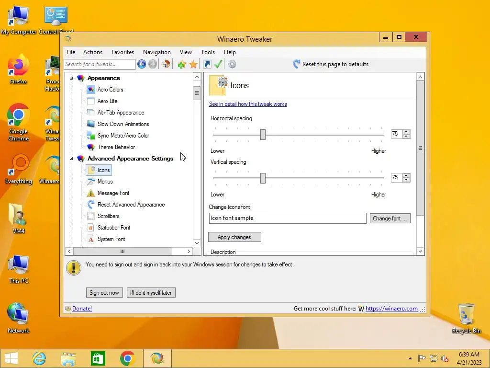The width and height of the screenshot is (490, 368).
Task: Increase Vertical spacing value with up arrow
Action: click(x=406, y=175)
